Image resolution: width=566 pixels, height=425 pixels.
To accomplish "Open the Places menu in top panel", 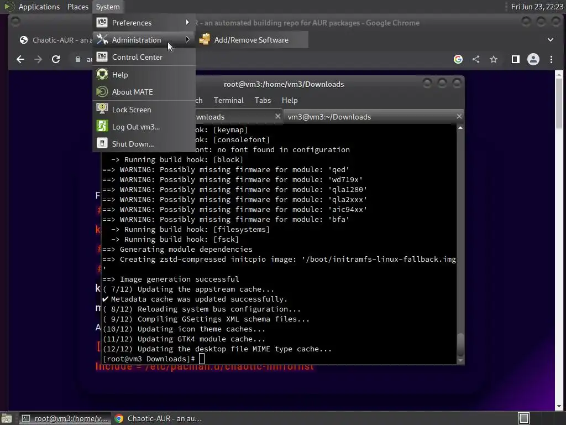I will point(77,7).
